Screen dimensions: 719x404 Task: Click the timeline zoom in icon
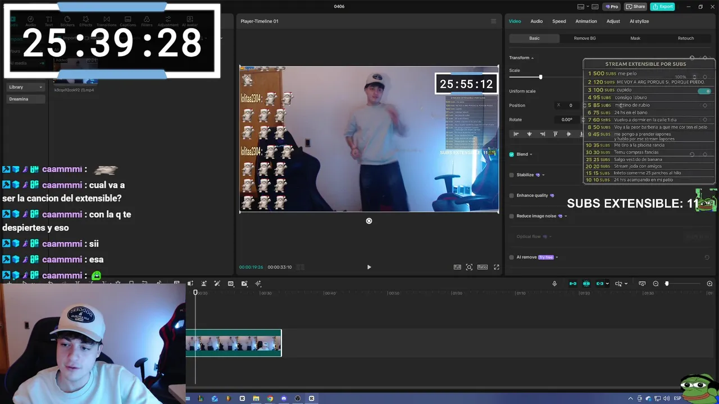click(709, 283)
